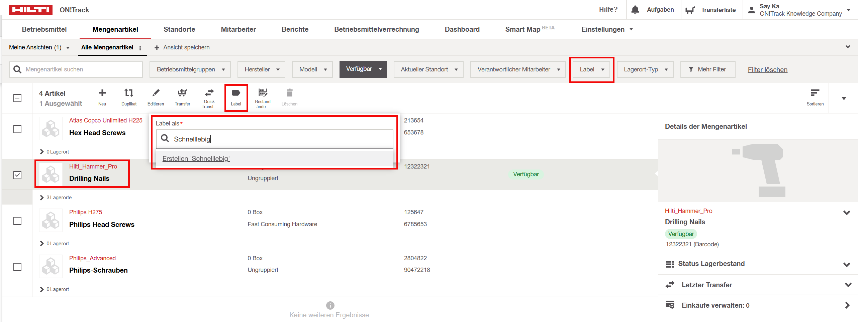Screen dimensions: 858x322
Task: Expand the Meine Ansichten (1) dropdown
Action: coord(39,47)
